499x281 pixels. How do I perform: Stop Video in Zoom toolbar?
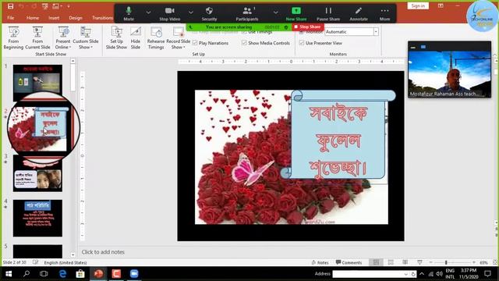pos(170,14)
